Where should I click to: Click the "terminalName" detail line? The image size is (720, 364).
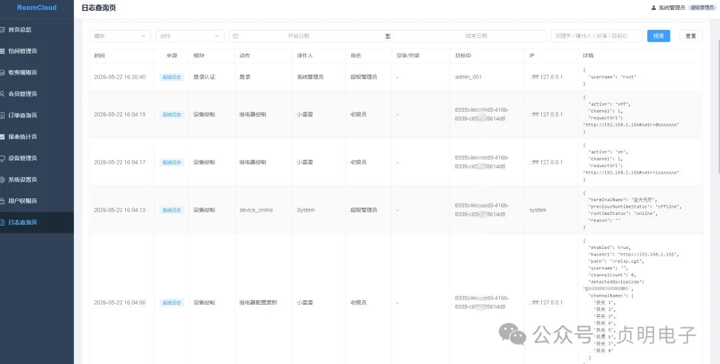coord(623,200)
